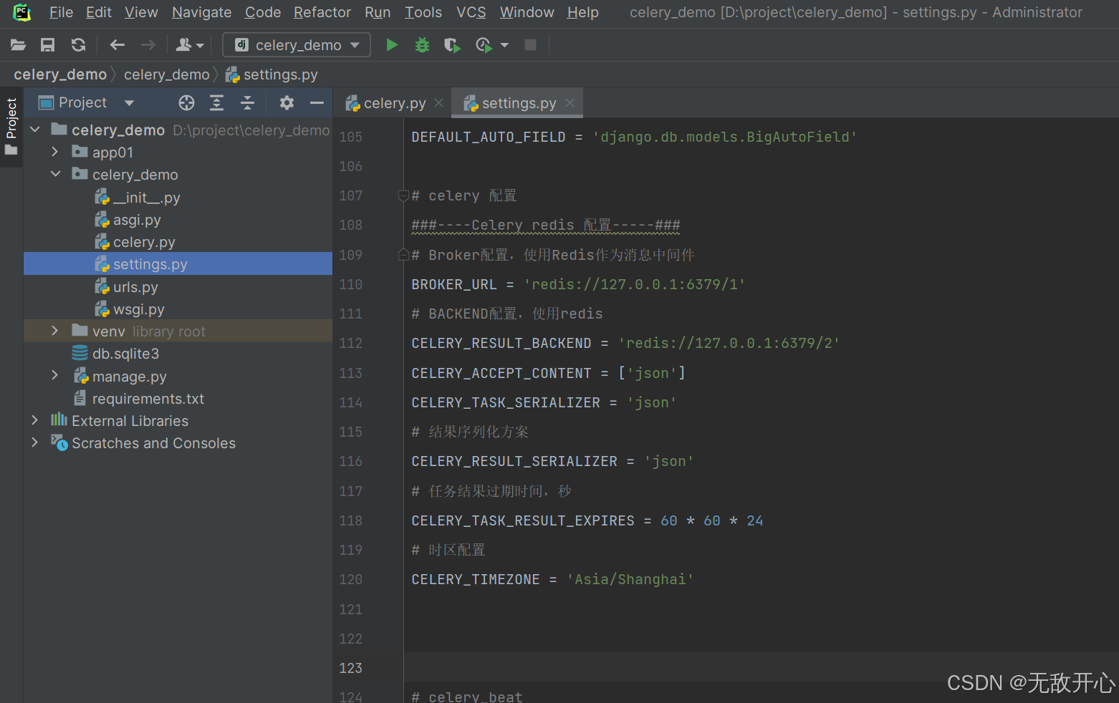Click the Collapse All icon

(x=247, y=103)
